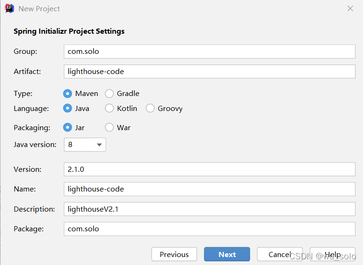The image size is (363, 265).
Task: Open Help for this dialog
Action: 332,254
